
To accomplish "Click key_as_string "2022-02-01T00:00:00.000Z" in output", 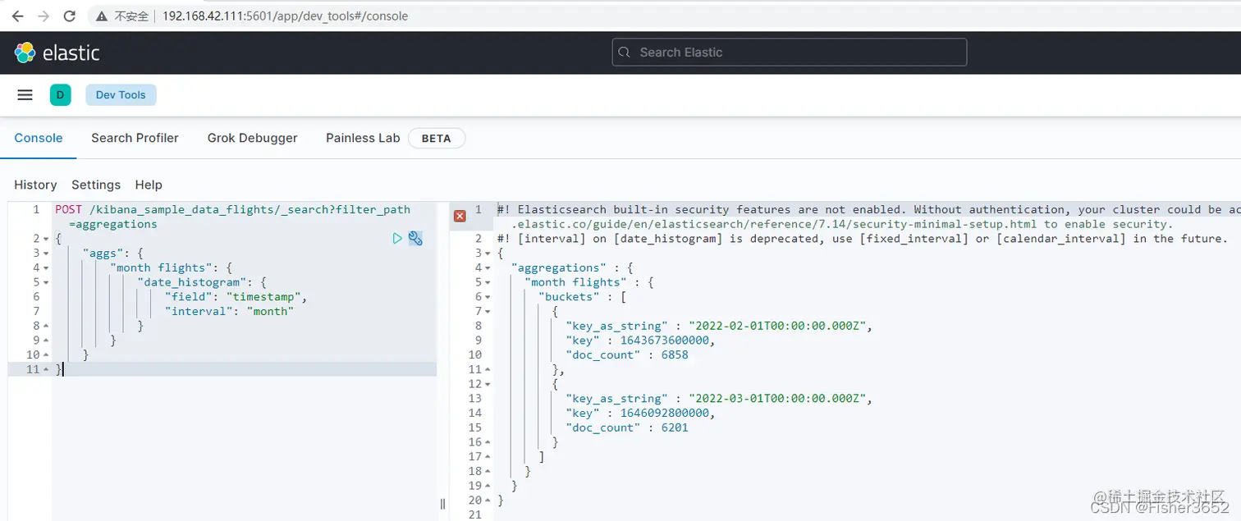I will (718, 326).
